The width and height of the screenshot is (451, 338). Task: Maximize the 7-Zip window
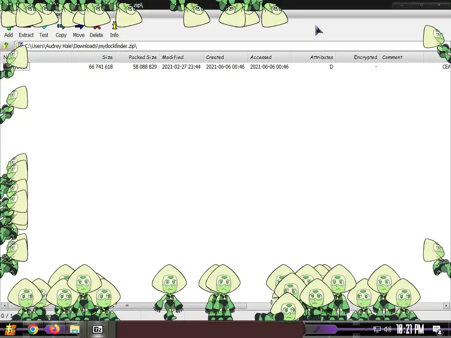coord(421,5)
